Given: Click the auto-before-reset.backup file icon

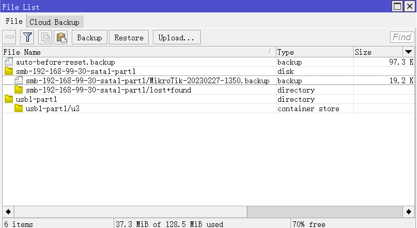Looking at the screenshot, I should tap(9, 62).
